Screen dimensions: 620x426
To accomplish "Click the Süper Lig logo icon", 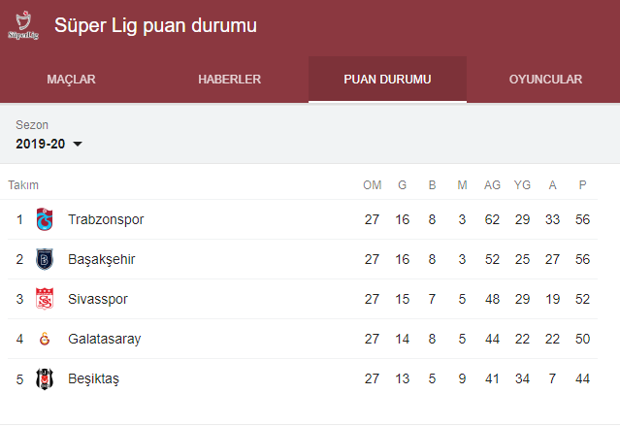I will [x=23, y=26].
